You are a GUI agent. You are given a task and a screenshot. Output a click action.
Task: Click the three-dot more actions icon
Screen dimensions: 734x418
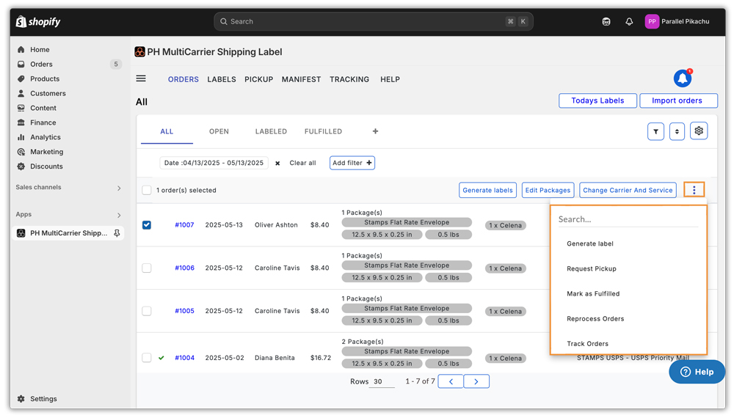(x=694, y=190)
